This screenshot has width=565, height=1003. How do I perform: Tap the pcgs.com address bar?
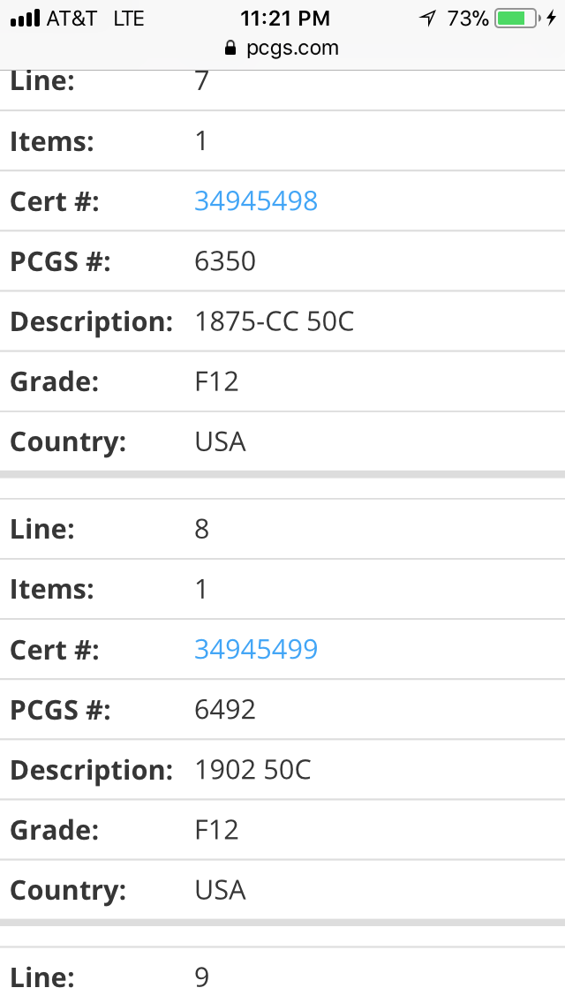click(282, 48)
